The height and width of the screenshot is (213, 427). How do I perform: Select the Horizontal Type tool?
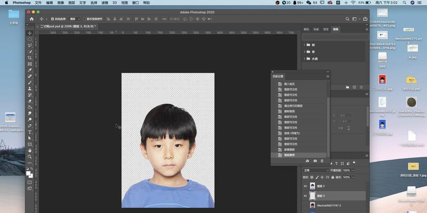click(x=30, y=132)
